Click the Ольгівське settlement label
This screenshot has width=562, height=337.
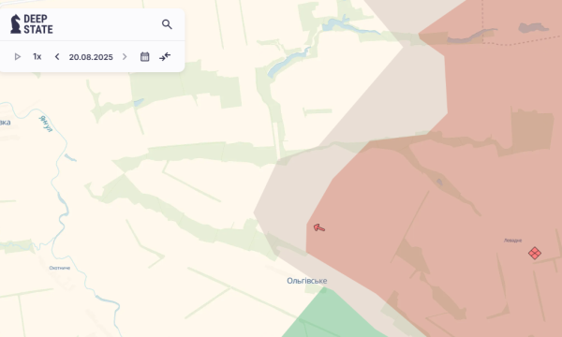coord(307,281)
